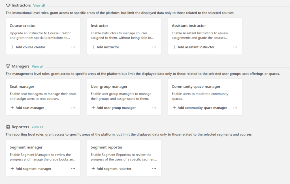Add an assistant instructor
The image size is (290, 184).
tap(196, 47)
